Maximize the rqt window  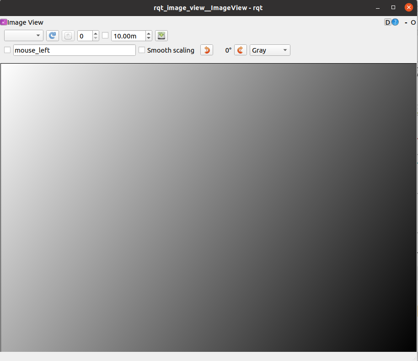point(393,7)
